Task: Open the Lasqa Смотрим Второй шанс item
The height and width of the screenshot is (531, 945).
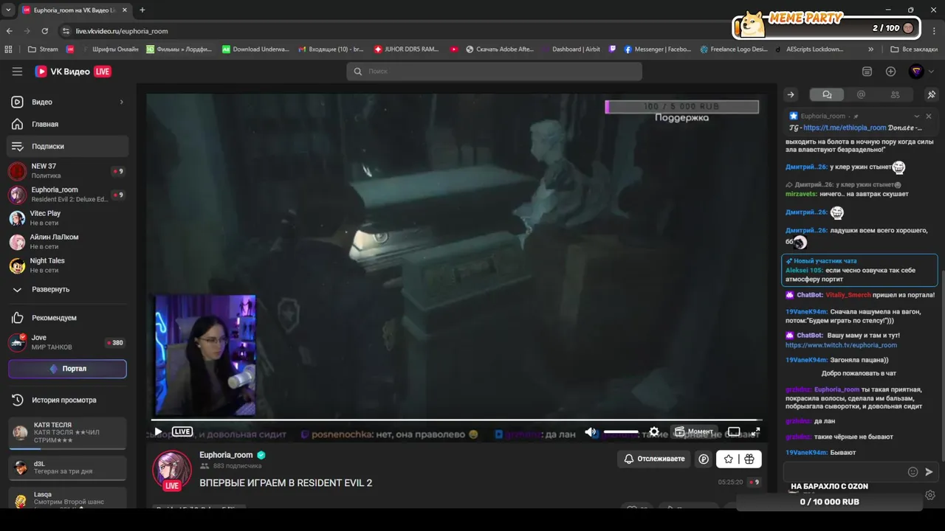Action: pyautogui.click(x=67, y=499)
